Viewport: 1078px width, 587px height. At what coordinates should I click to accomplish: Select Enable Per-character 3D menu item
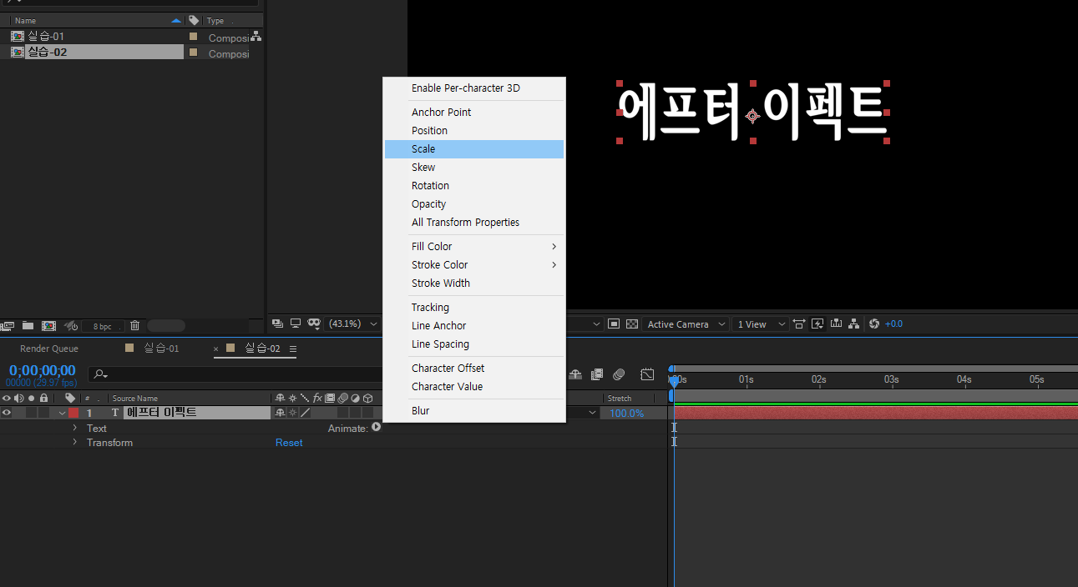click(474, 88)
